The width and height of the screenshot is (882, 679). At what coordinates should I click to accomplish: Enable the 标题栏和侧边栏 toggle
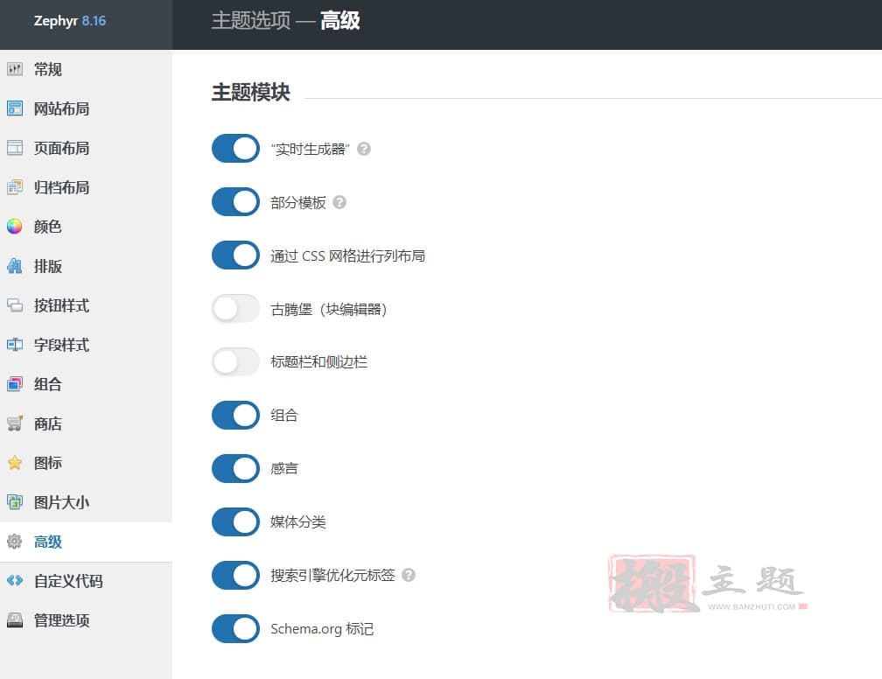click(235, 361)
